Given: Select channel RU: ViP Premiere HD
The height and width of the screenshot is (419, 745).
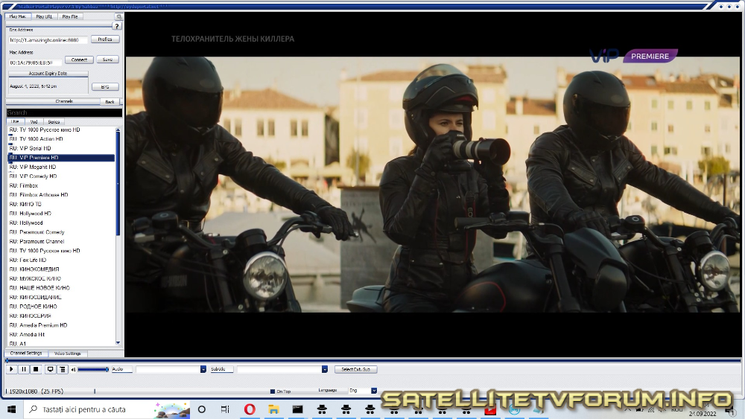Looking at the screenshot, I should click(61, 158).
